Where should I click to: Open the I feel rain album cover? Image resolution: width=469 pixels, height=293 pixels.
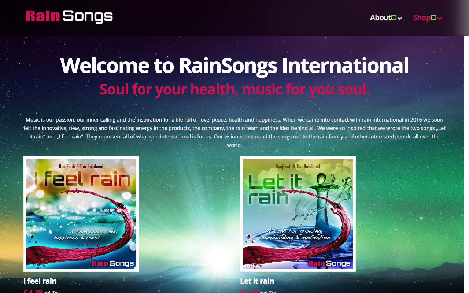(x=81, y=214)
